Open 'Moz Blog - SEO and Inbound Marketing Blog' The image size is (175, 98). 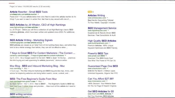pyautogui.click(x=37, y=66)
